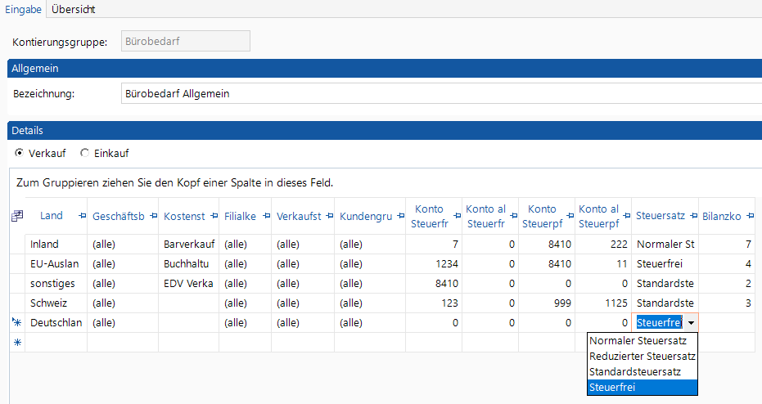This screenshot has height=404, width=762.
Task: Select the sonstiges cell
Action: coord(56,284)
